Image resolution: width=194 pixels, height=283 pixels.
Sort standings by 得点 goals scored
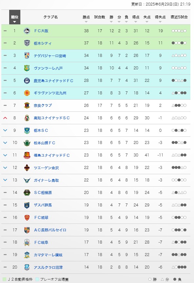[136, 18]
